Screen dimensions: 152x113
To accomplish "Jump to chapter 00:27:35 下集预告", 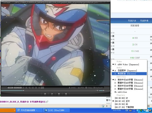I will (129, 107).
